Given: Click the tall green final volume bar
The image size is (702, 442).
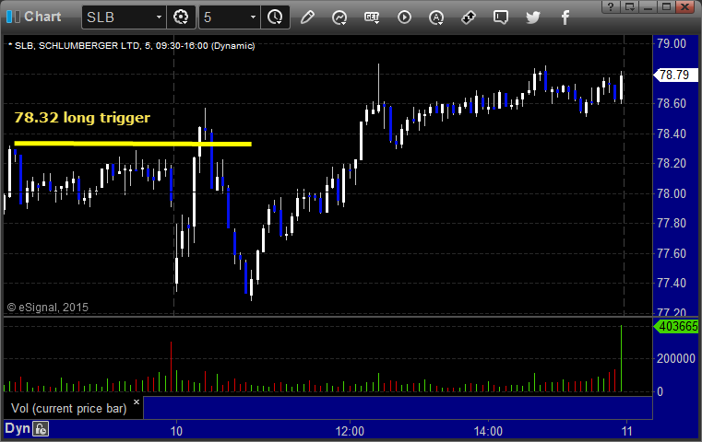Looking at the screenshot, I should coord(622,358).
